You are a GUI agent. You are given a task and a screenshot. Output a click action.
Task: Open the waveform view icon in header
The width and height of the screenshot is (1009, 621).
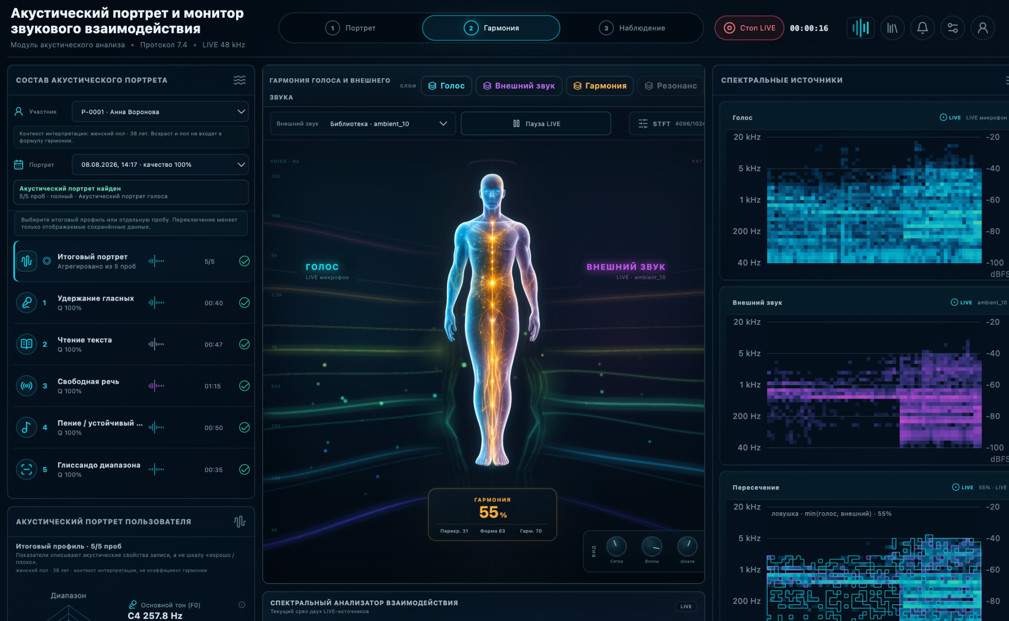(861, 28)
